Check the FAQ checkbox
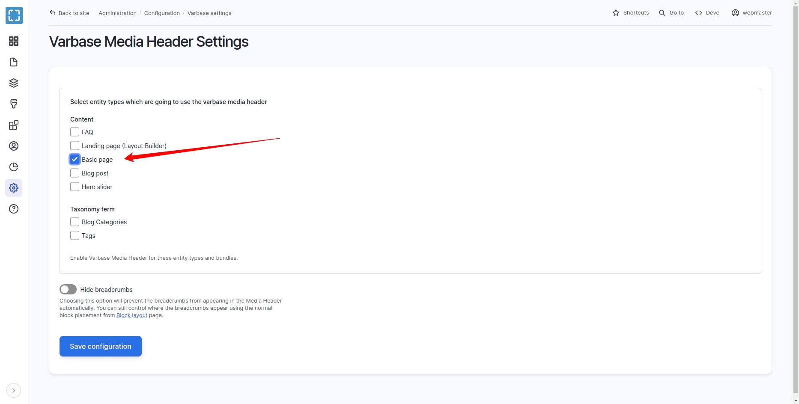This screenshot has width=799, height=404. coord(75,132)
